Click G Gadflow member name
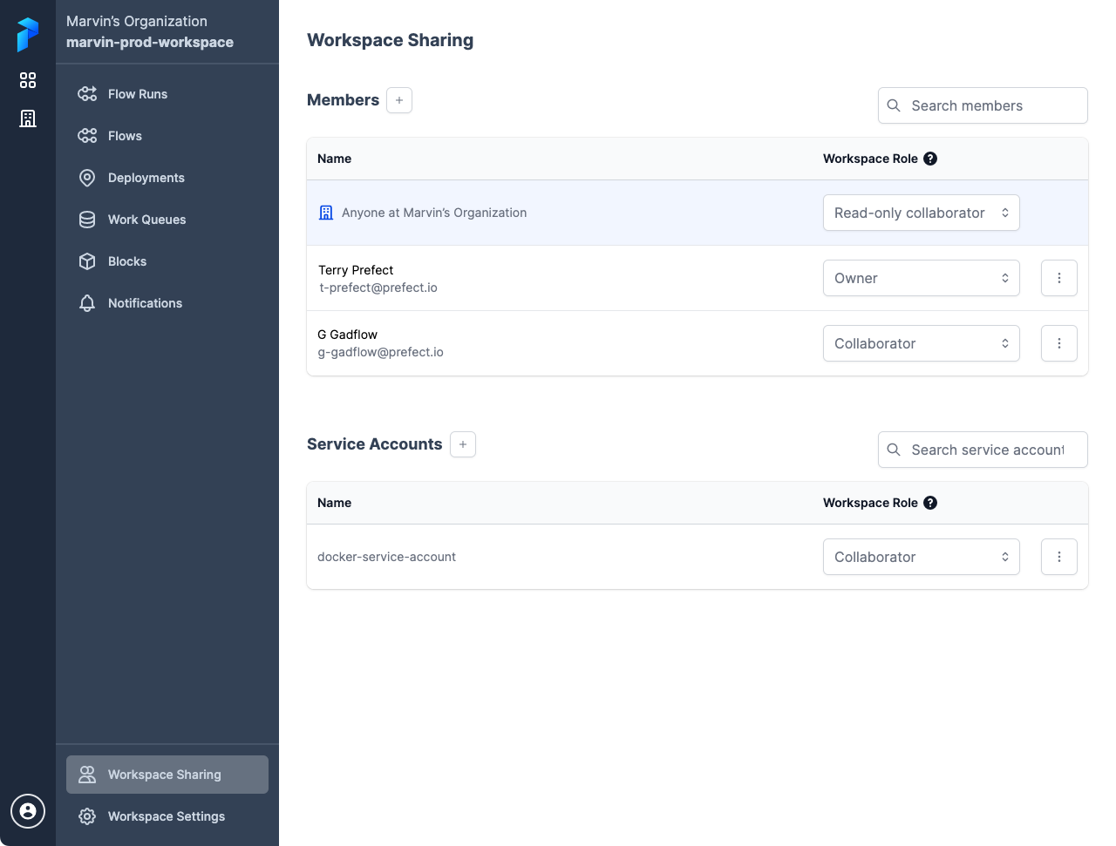1116x846 pixels. coord(348,335)
